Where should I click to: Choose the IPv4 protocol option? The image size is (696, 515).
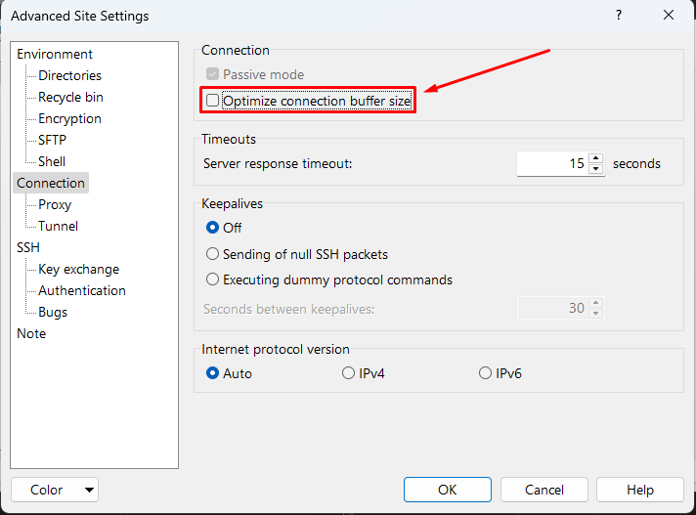click(348, 373)
